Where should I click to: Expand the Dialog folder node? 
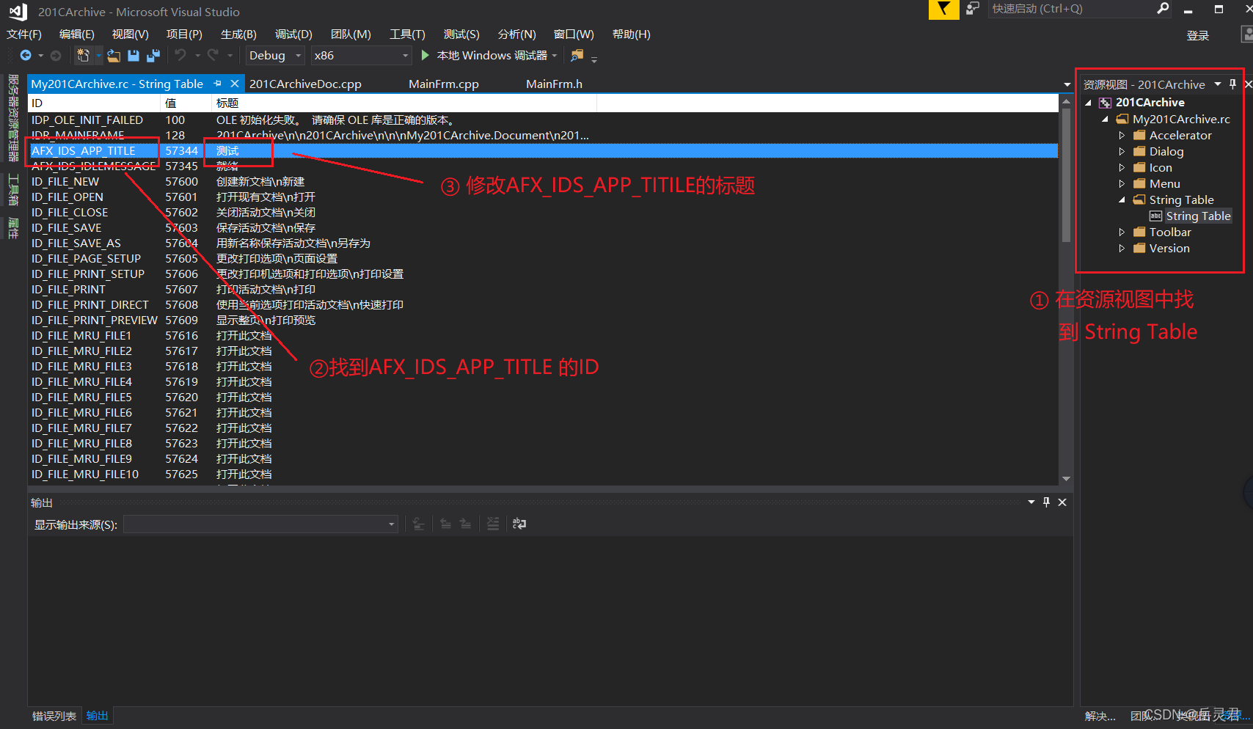pyautogui.click(x=1122, y=152)
